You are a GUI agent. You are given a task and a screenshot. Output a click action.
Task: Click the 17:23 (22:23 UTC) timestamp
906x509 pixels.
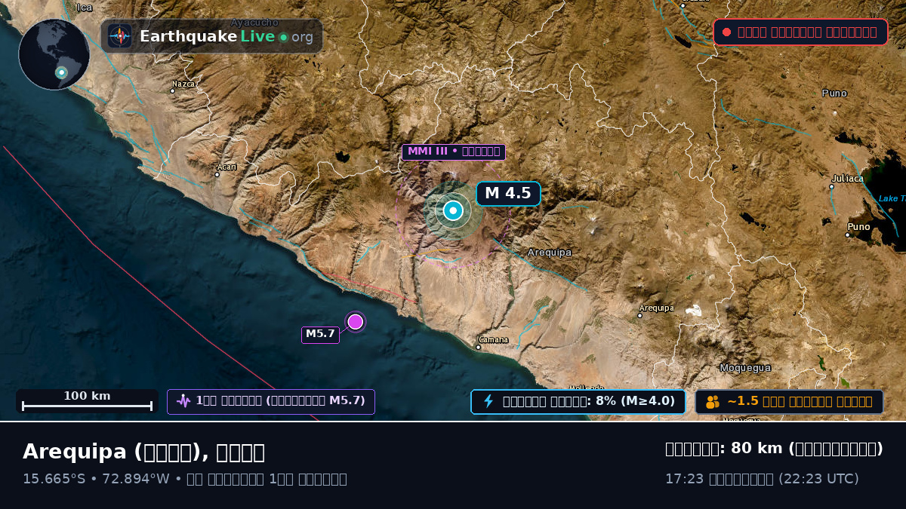pos(762,479)
